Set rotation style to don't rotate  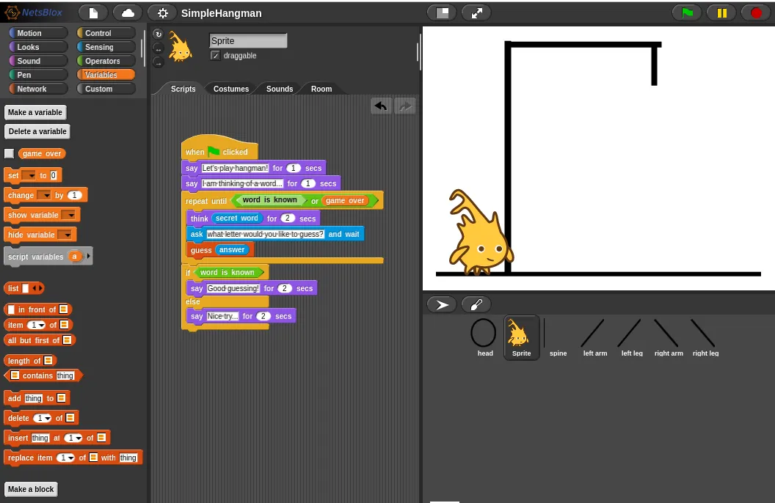(x=158, y=62)
